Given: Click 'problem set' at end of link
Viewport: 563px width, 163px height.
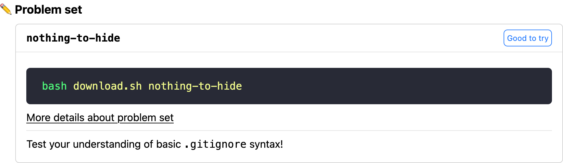Looking at the screenshot, I should click(x=145, y=118).
